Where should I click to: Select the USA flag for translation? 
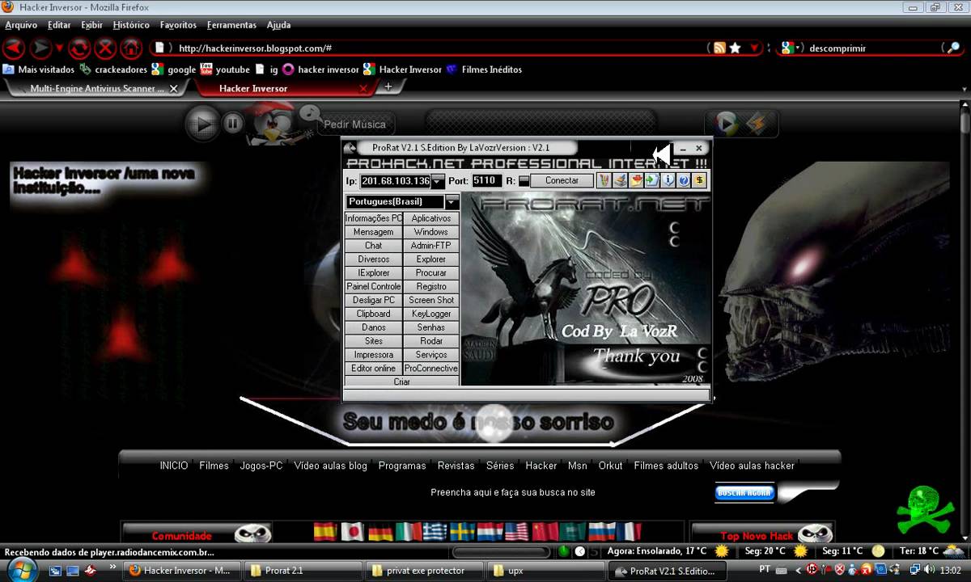[x=516, y=531]
